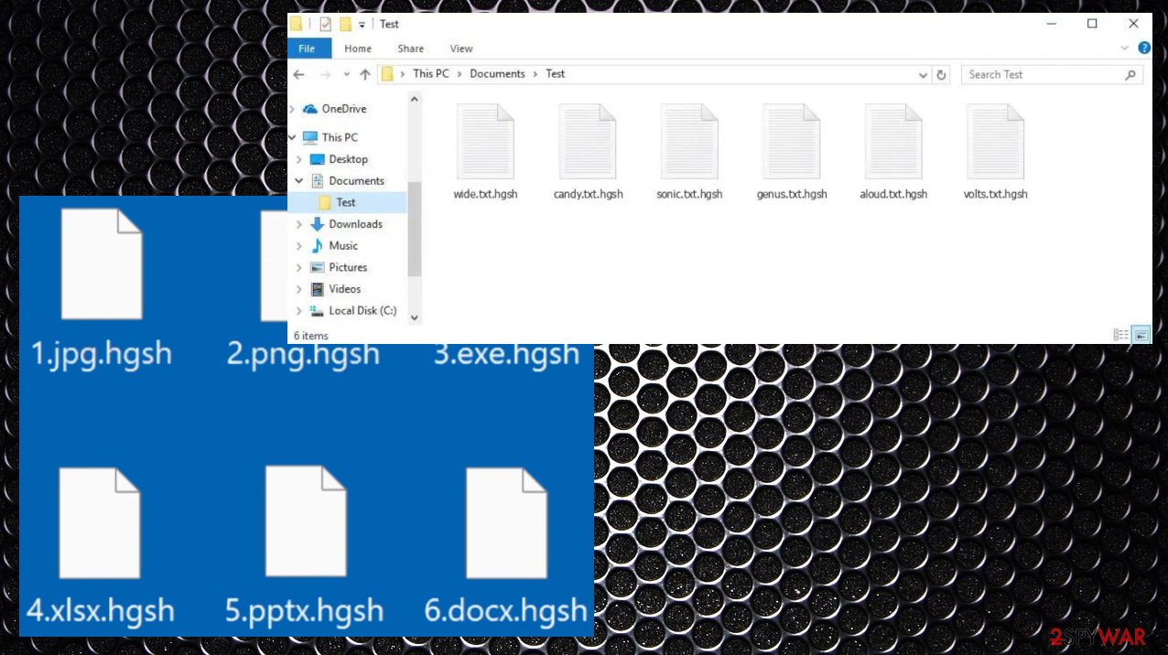Open folder Properties from quick access toolbar
The width and height of the screenshot is (1168, 655).
[x=325, y=24]
